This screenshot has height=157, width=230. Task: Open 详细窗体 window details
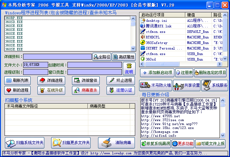(x=86, y=80)
